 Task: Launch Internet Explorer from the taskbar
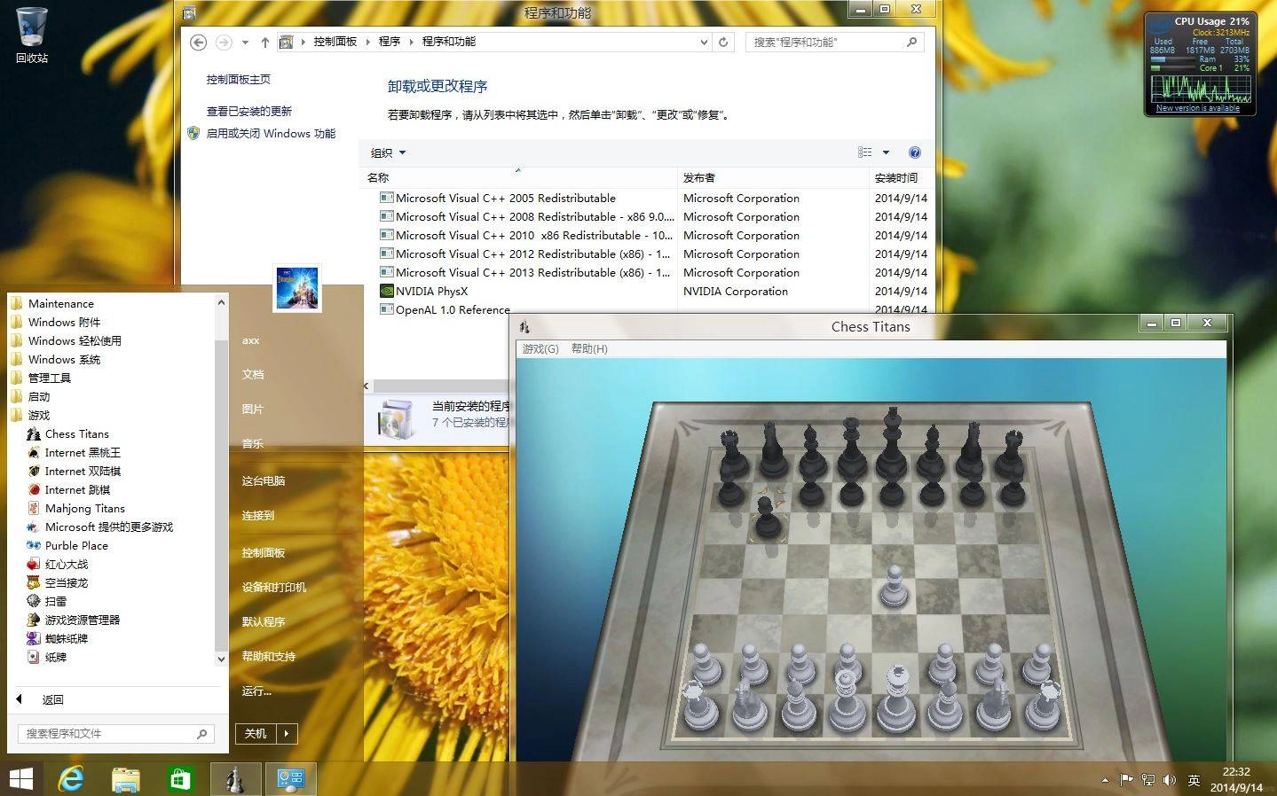click(x=71, y=779)
